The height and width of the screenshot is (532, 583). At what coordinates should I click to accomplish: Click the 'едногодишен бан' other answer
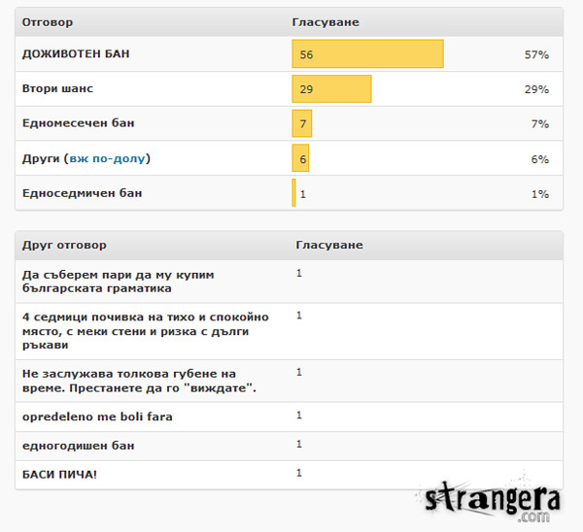[x=79, y=445]
